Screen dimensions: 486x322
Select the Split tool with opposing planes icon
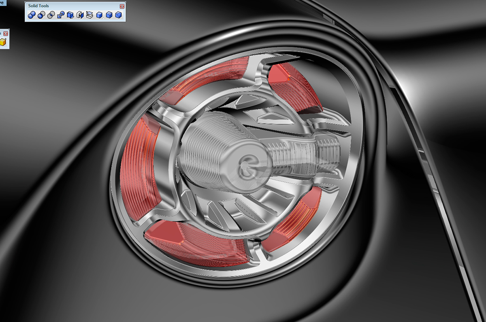pyautogui.click(x=80, y=15)
